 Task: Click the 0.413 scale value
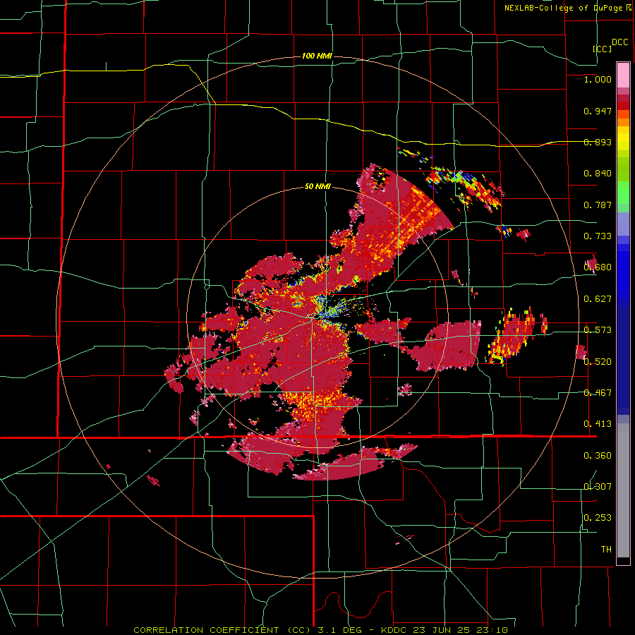click(598, 424)
